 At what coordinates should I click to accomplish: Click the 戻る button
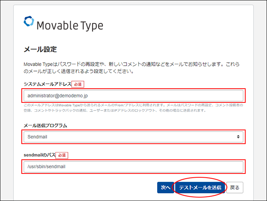(235, 188)
